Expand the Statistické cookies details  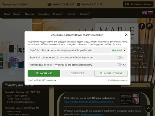click(124, 57)
